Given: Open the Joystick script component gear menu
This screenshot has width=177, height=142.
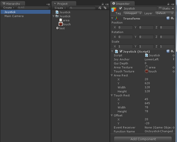Looking at the screenshot, I should [172, 51].
